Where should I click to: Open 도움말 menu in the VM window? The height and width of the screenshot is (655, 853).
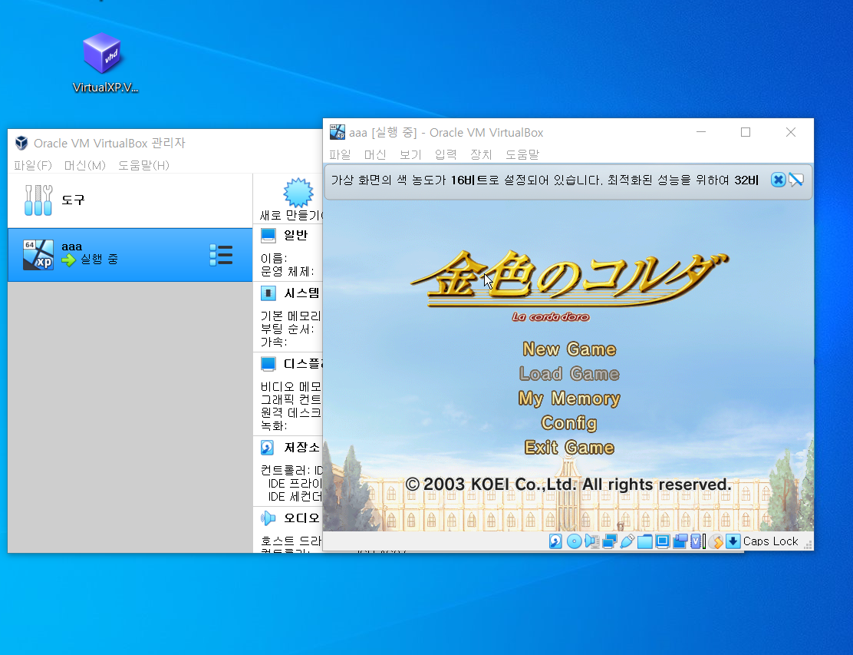pos(522,154)
